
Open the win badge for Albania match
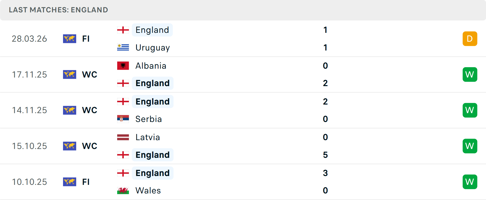pos(470,74)
